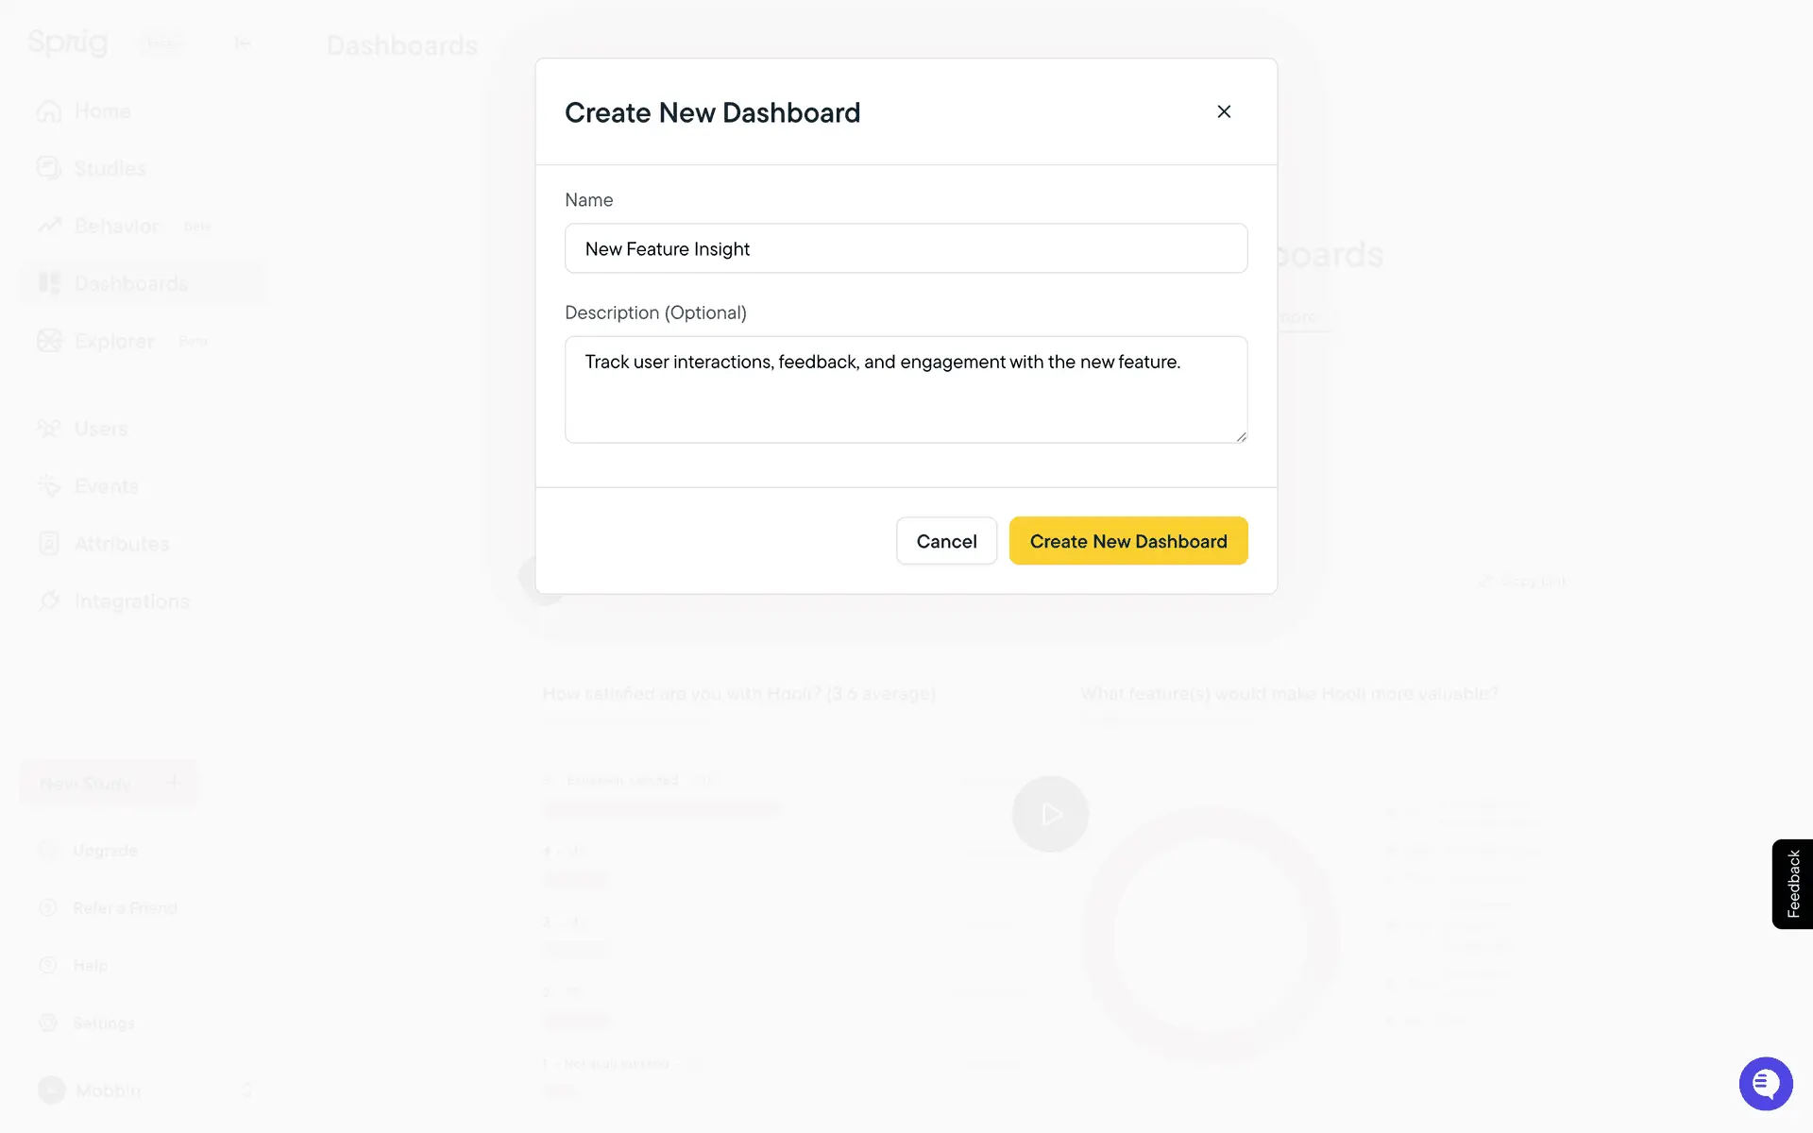Close the Create New Dashboard dialog
The width and height of the screenshot is (1813, 1133).
click(1224, 111)
